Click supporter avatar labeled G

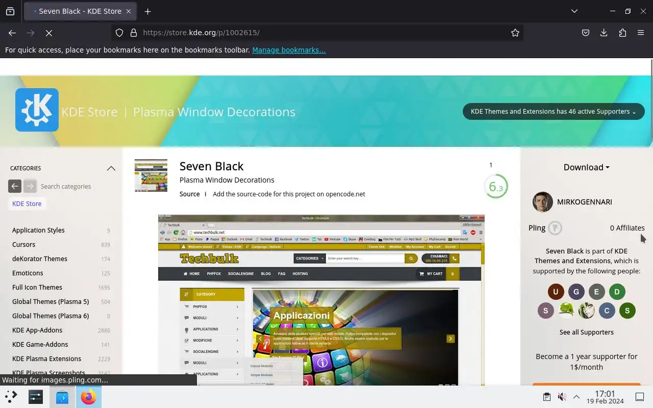(x=576, y=292)
